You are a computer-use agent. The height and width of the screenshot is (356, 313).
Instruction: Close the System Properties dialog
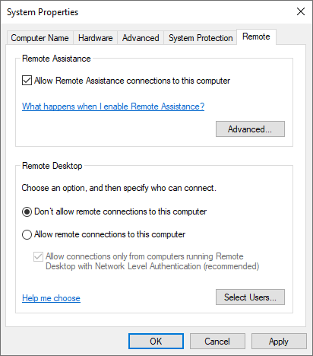(x=301, y=11)
